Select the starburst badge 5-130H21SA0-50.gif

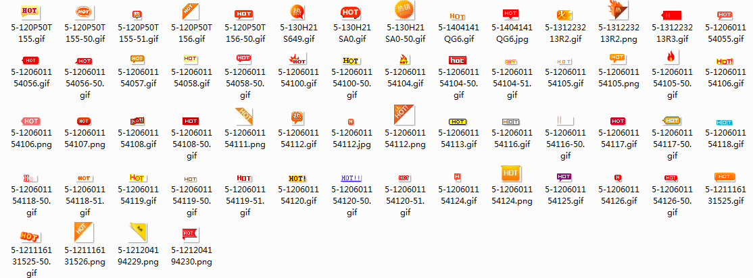click(x=404, y=10)
